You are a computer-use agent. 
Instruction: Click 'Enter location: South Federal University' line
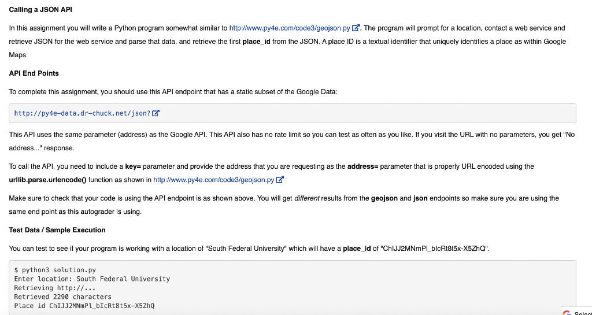click(92, 279)
